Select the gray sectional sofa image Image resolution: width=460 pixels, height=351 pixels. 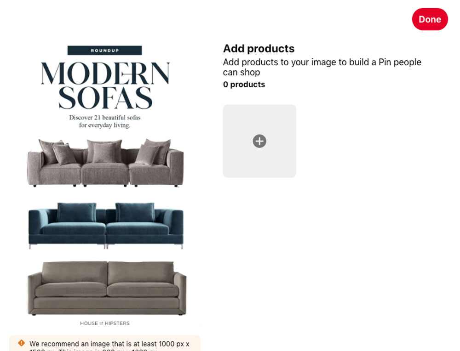(x=105, y=163)
